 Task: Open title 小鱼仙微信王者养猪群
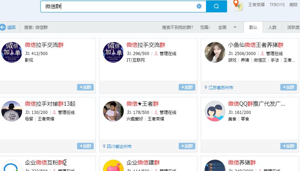[256, 45]
